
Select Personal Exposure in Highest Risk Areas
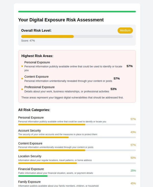[37, 62]
